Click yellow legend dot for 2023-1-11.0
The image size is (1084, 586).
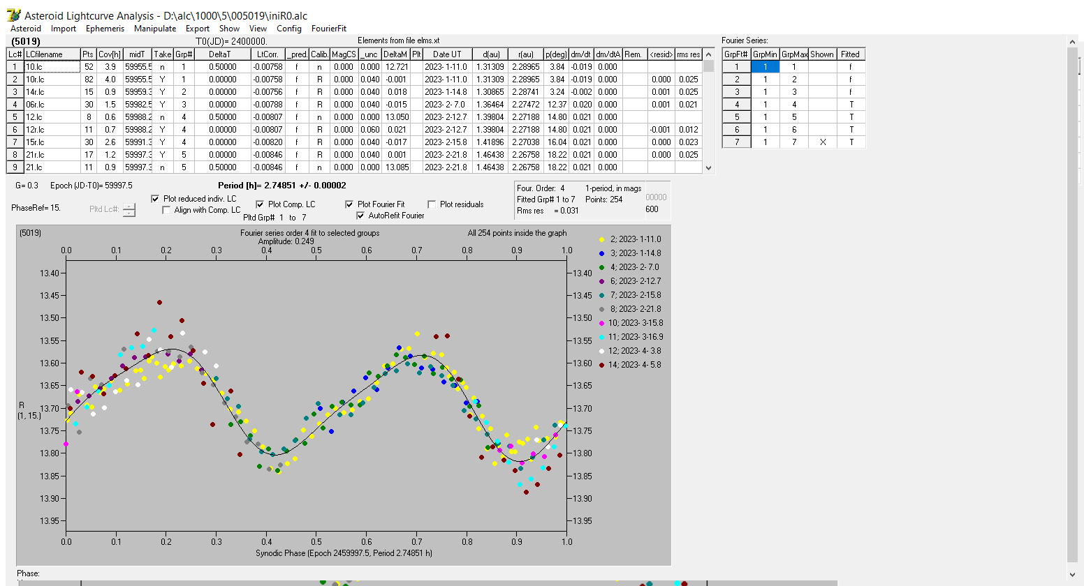(601, 239)
